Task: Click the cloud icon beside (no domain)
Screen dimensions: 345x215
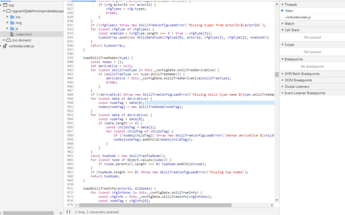Action: 9,40
